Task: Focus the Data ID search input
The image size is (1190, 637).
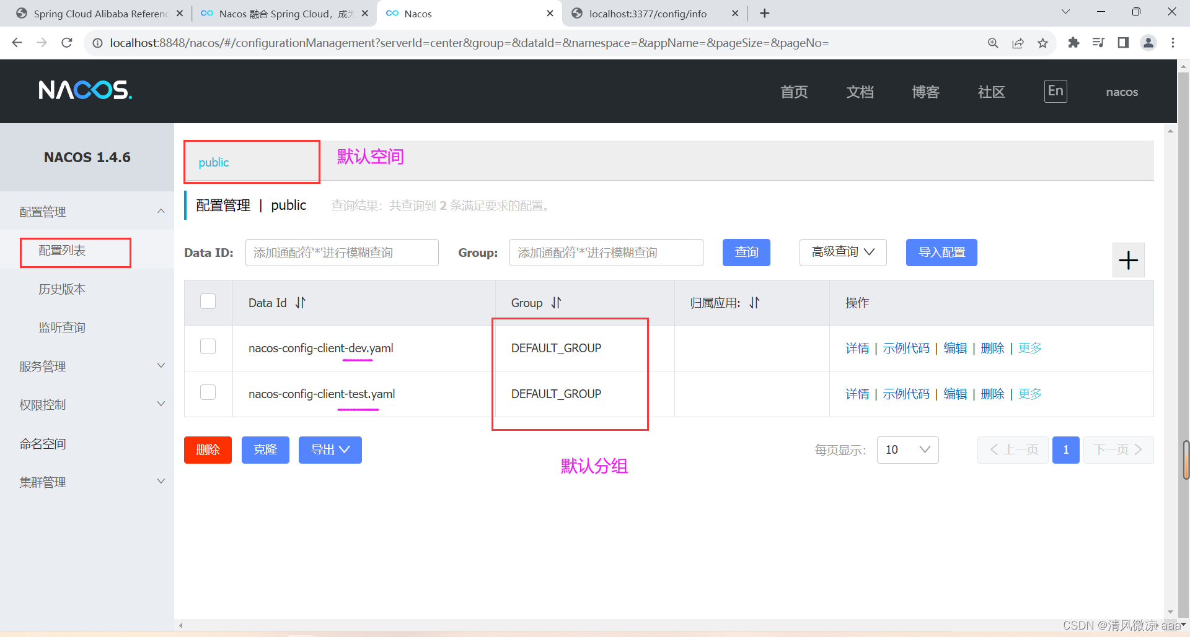Action: tap(342, 253)
